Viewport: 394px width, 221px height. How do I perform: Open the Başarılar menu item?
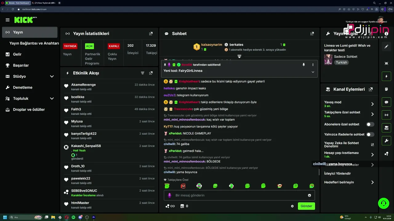[21, 65]
